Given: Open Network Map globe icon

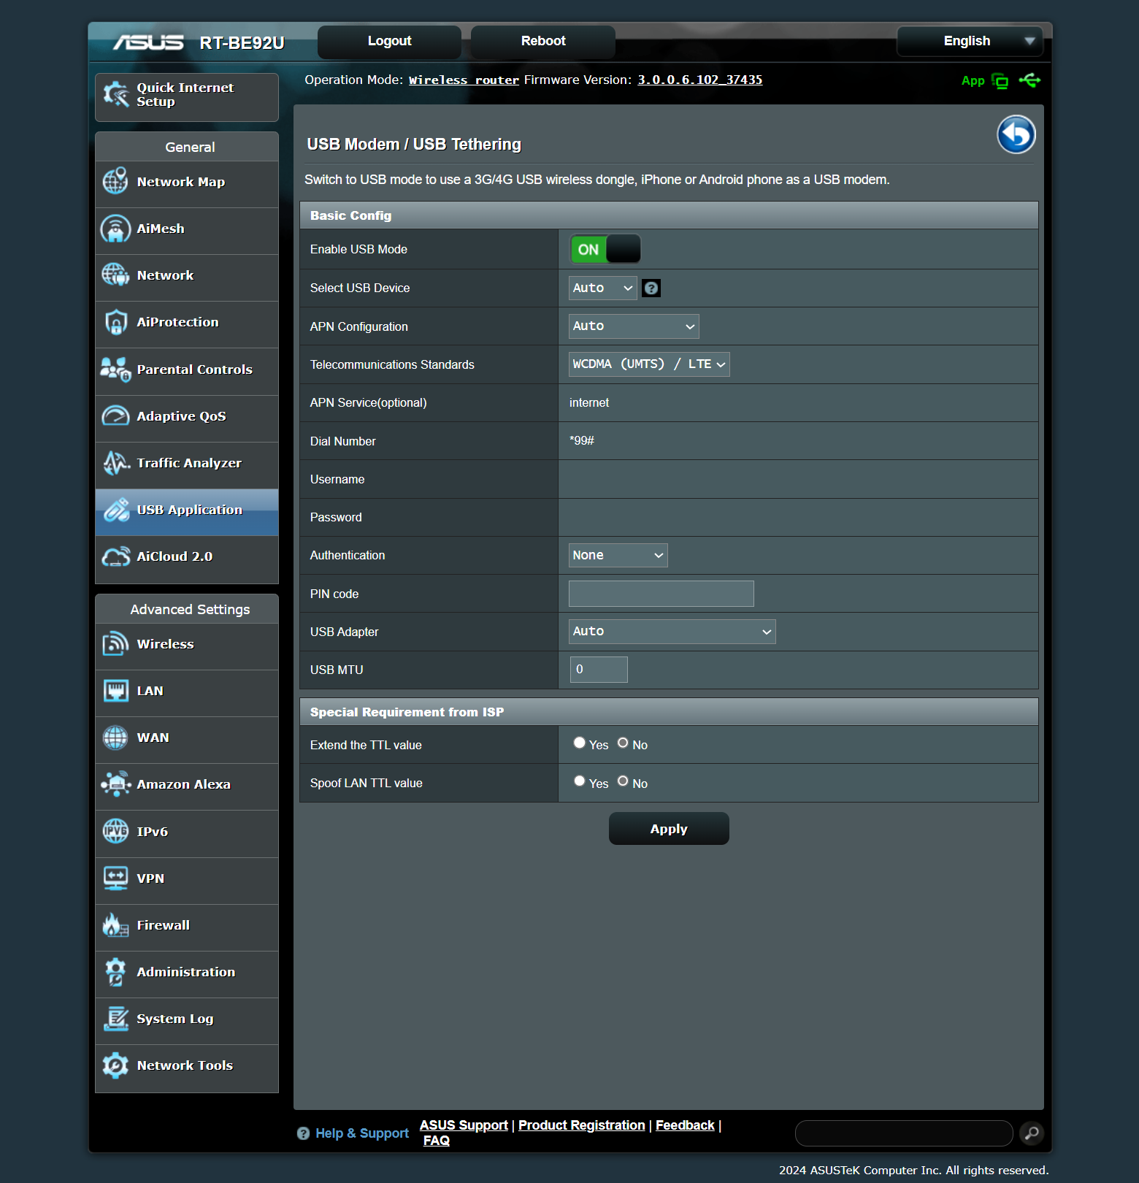Looking at the screenshot, I should (115, 182).
